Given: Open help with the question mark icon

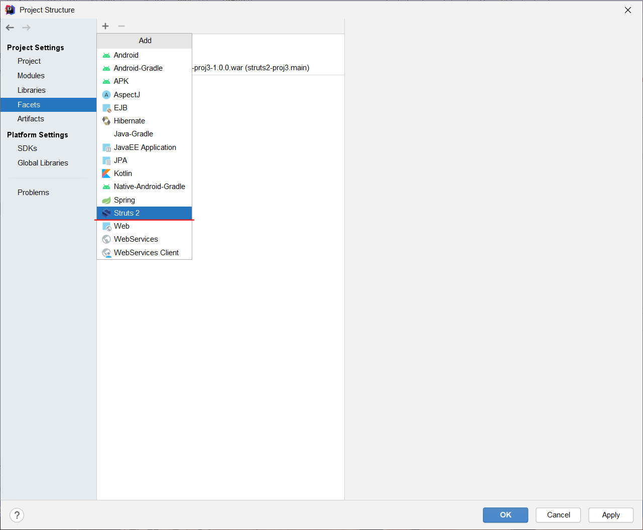Looking at the screenshot, I should click(x=17, y=515).
